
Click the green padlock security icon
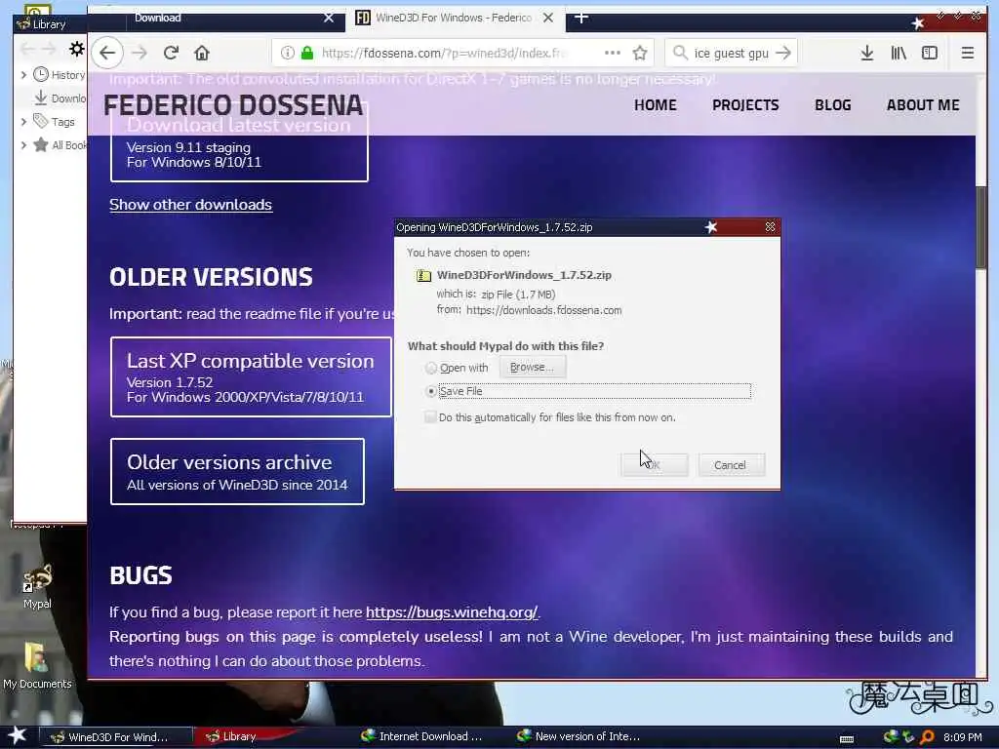pyautogui.click(x=307, y=53)
